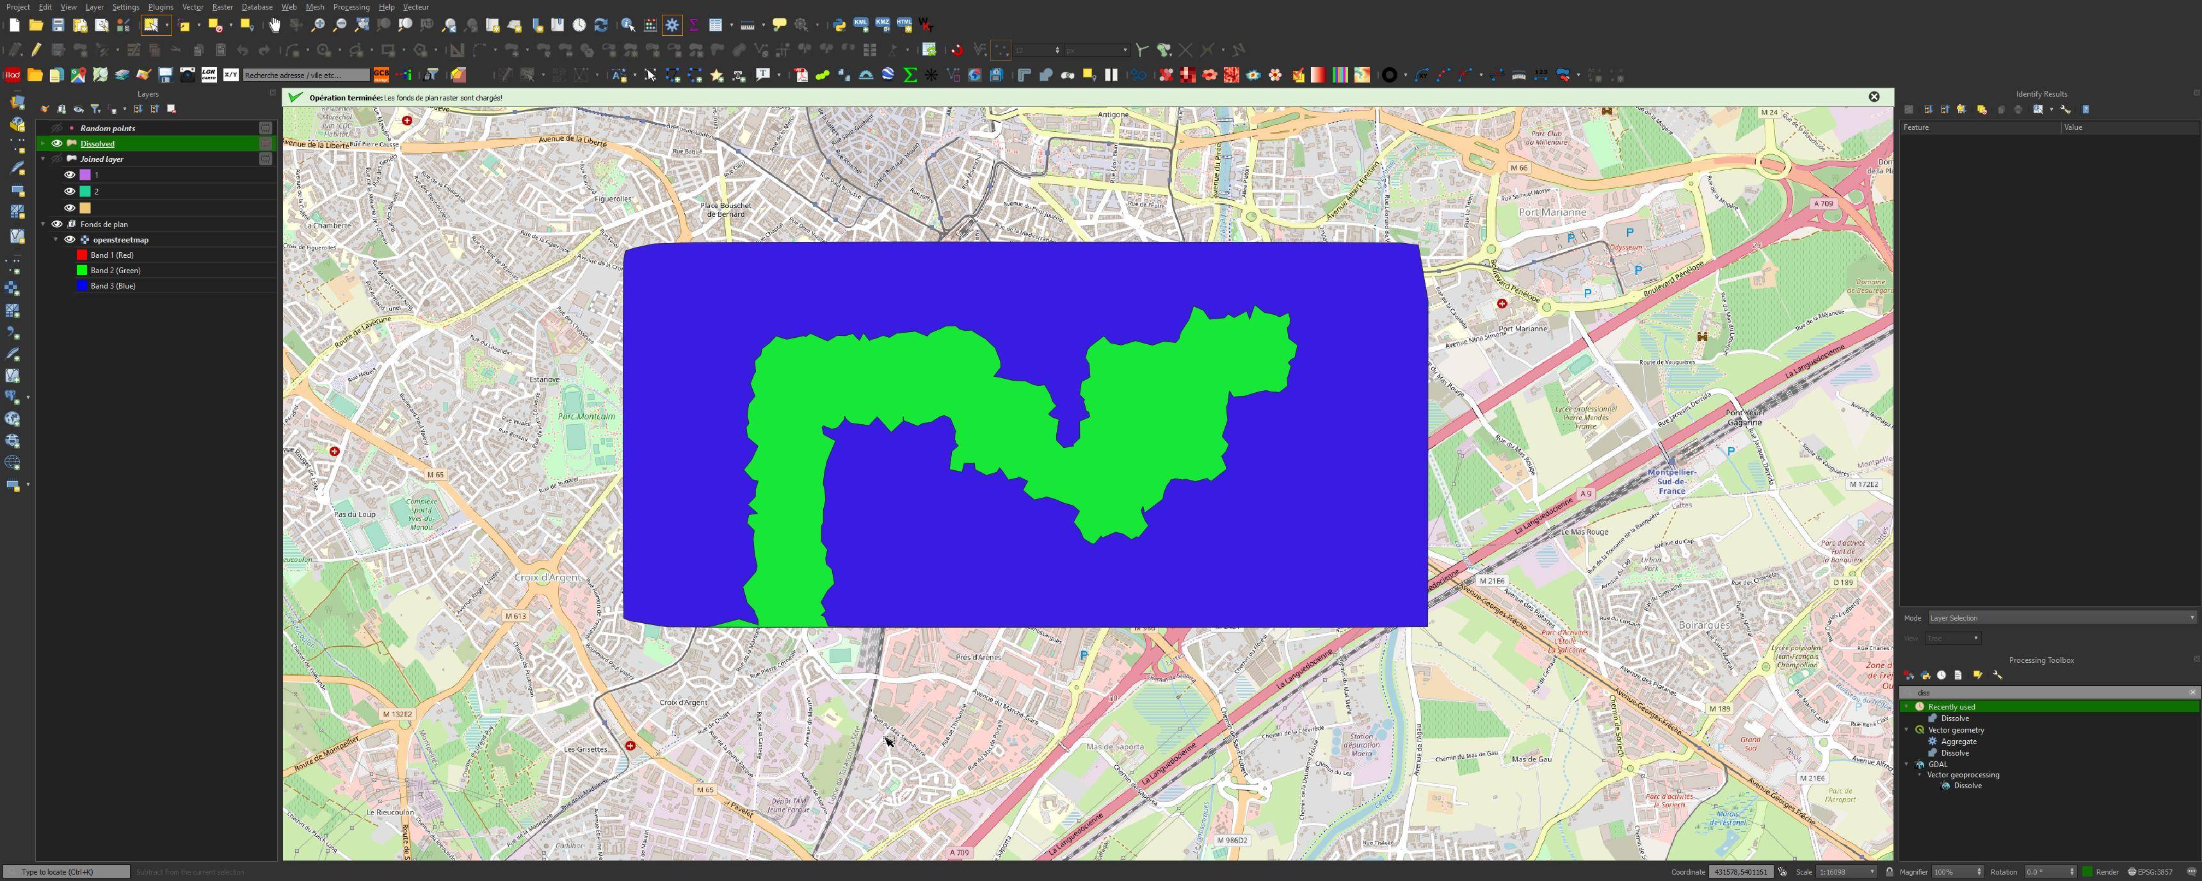Show the Joined layer

coord(56,159)
